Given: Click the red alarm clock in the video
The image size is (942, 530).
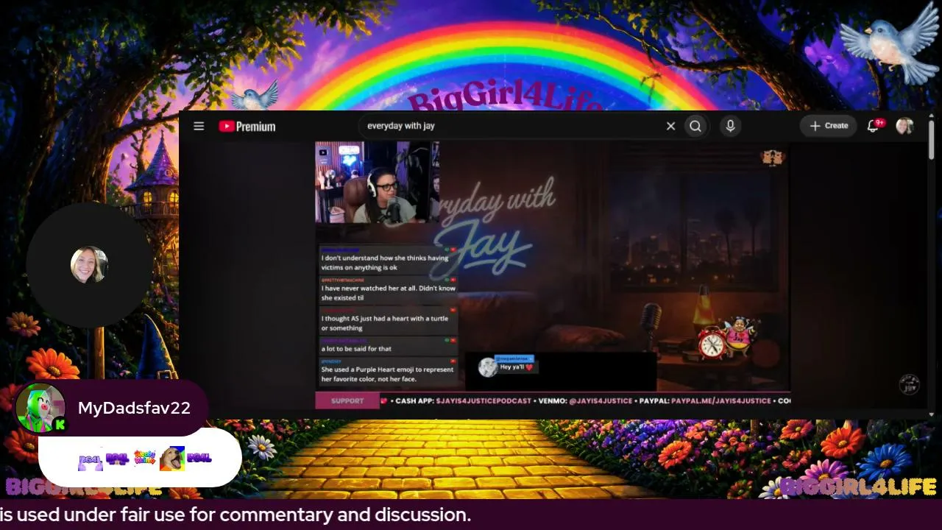Looking at the screenshot, I should 712,342.
